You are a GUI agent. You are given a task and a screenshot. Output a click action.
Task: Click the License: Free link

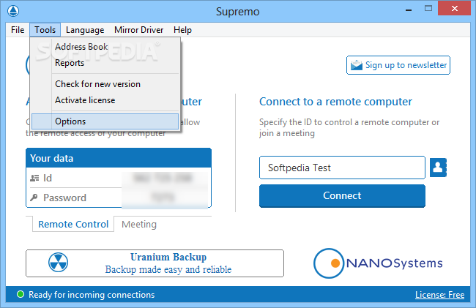[x=439, y=295]
